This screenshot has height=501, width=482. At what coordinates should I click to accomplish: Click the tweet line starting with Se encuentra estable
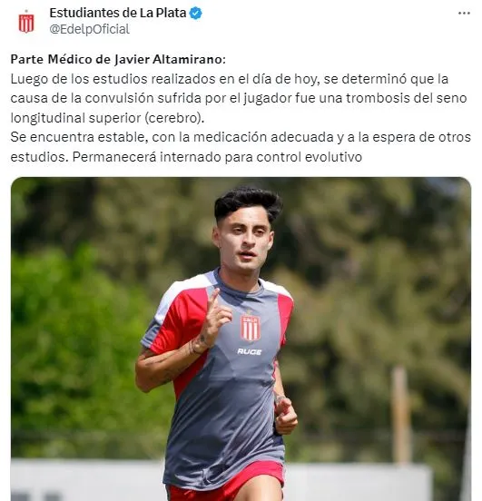coord(241,137)
